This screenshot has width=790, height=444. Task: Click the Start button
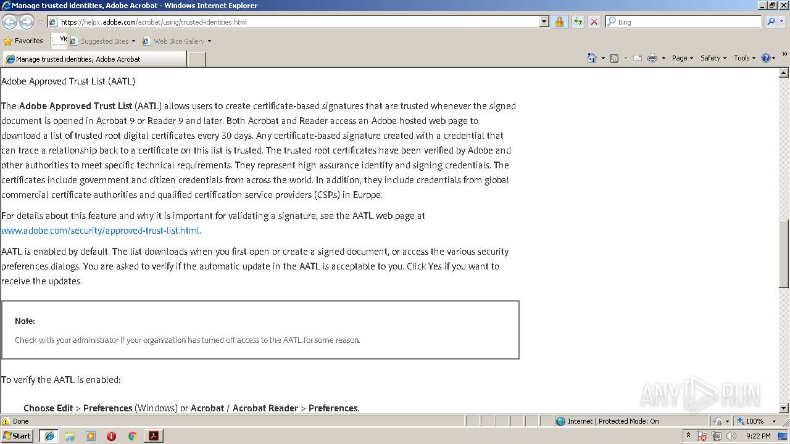coord(17,436)
